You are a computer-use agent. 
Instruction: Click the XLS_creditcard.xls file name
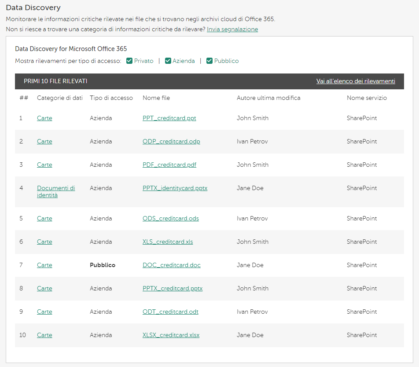[x=168, y=242]
